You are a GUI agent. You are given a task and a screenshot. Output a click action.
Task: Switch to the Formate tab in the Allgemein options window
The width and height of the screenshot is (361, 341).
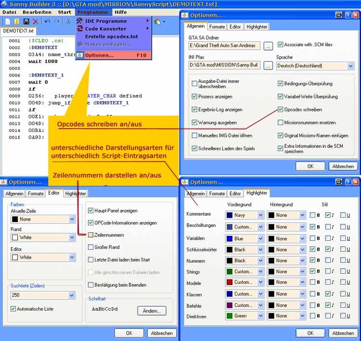point(217,26)
